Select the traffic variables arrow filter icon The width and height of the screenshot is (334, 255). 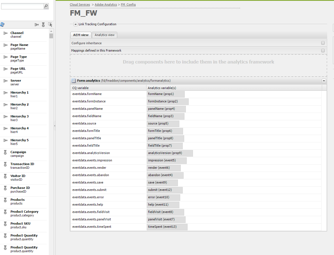[x=37, y=25]
